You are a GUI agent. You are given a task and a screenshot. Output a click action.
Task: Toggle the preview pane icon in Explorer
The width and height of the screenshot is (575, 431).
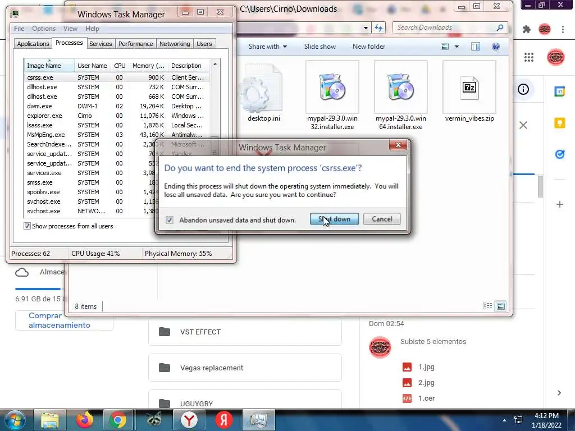click(476, 47)
